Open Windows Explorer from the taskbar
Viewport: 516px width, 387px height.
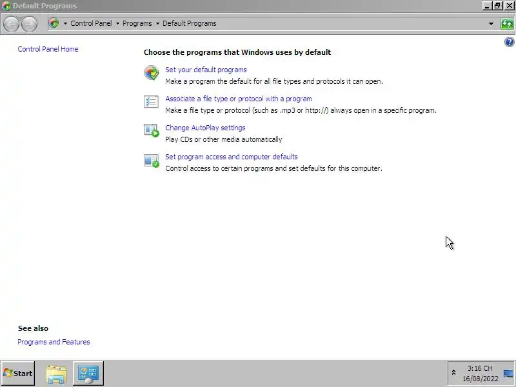point(56,373)
